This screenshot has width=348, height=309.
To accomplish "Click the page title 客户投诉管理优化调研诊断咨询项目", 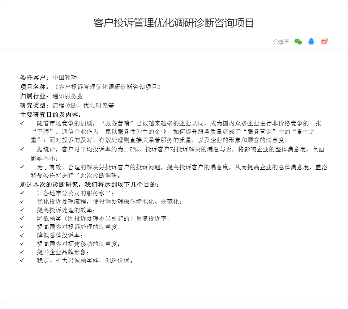I will pyautogui.click(x=174, y=23).
